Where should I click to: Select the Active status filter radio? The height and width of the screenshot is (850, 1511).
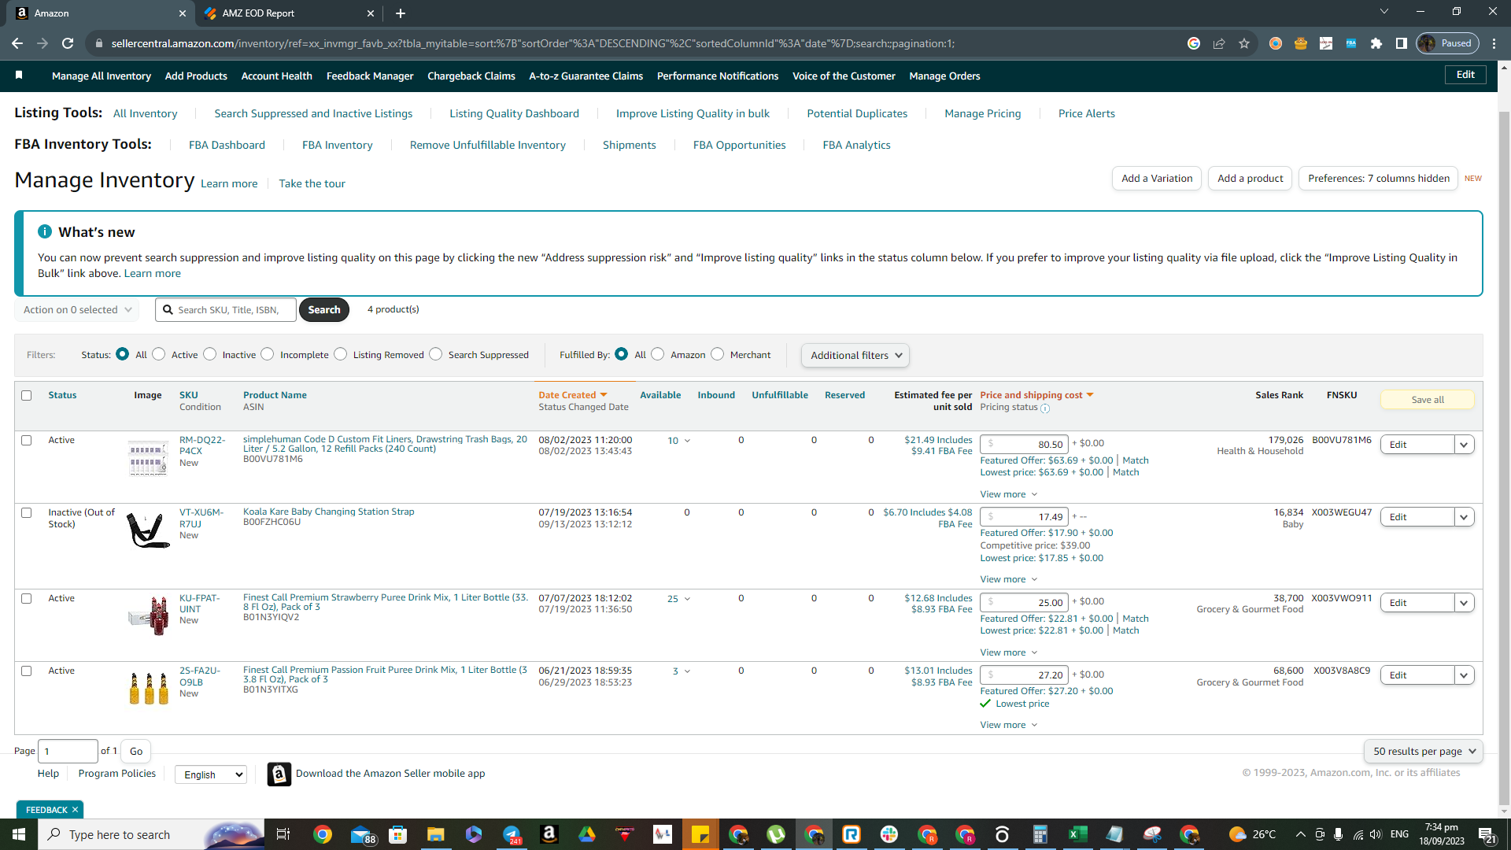point(159,354)
